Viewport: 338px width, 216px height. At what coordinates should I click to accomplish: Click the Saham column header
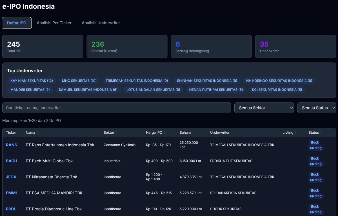(x=185, y=133)
